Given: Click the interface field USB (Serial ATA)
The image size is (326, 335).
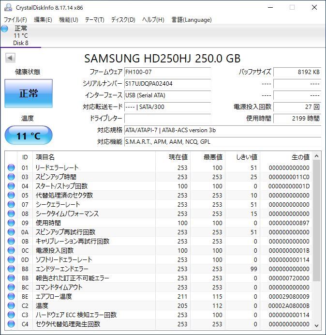Looking at the screenshot, I should 167,95.
